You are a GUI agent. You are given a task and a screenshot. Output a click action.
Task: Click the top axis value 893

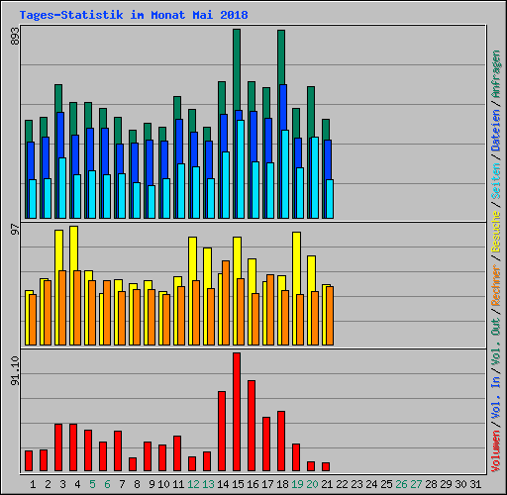tap(15, 36)
